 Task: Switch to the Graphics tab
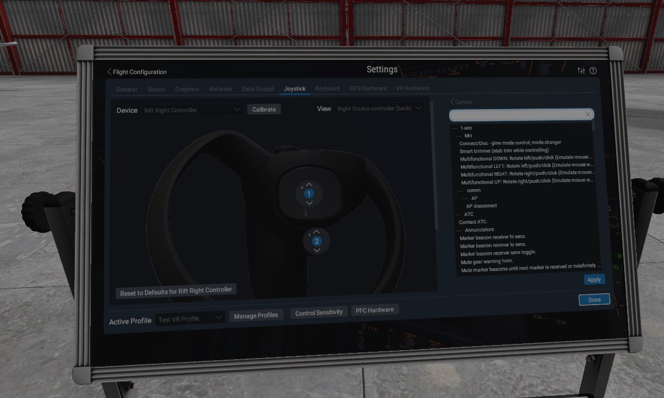[187, 89]
